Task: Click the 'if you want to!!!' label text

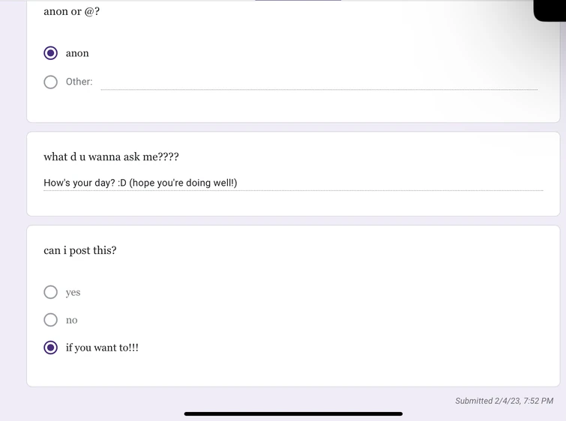Action: click(x=102, y=348)
